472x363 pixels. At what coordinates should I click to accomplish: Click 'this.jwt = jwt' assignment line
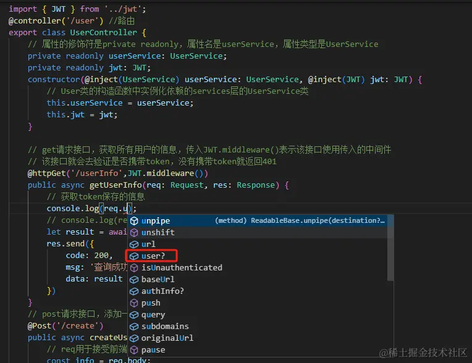pos(82,115)
